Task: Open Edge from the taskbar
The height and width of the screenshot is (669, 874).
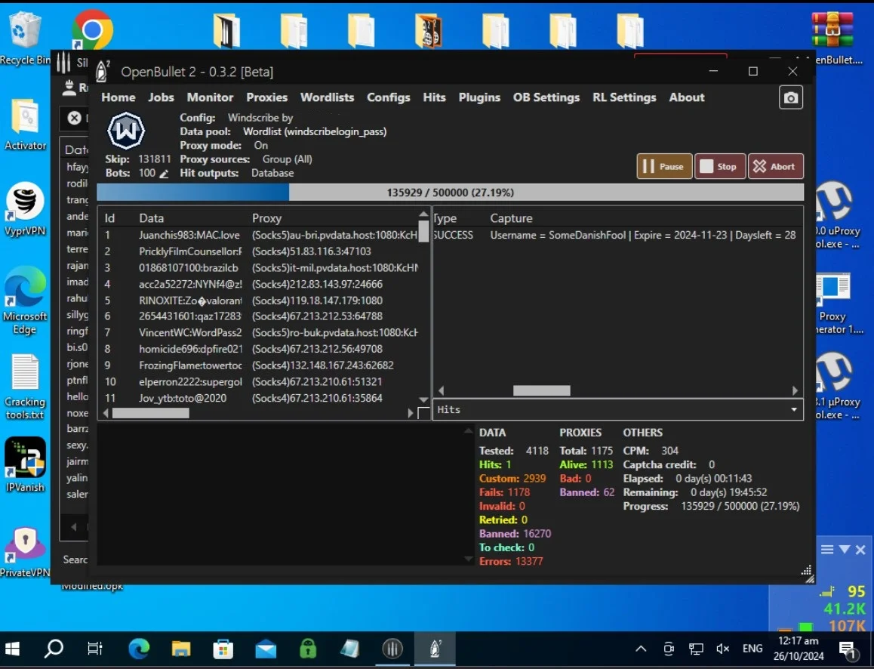Action: (139, 649)
